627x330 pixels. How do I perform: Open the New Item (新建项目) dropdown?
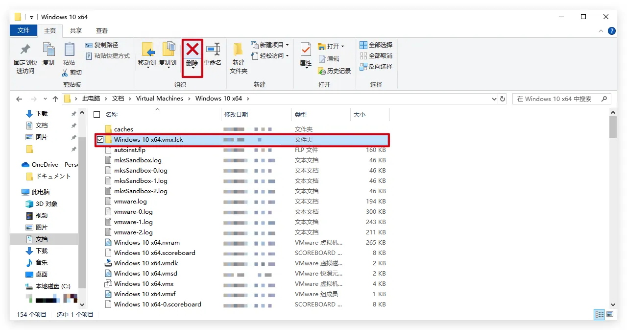270,45
